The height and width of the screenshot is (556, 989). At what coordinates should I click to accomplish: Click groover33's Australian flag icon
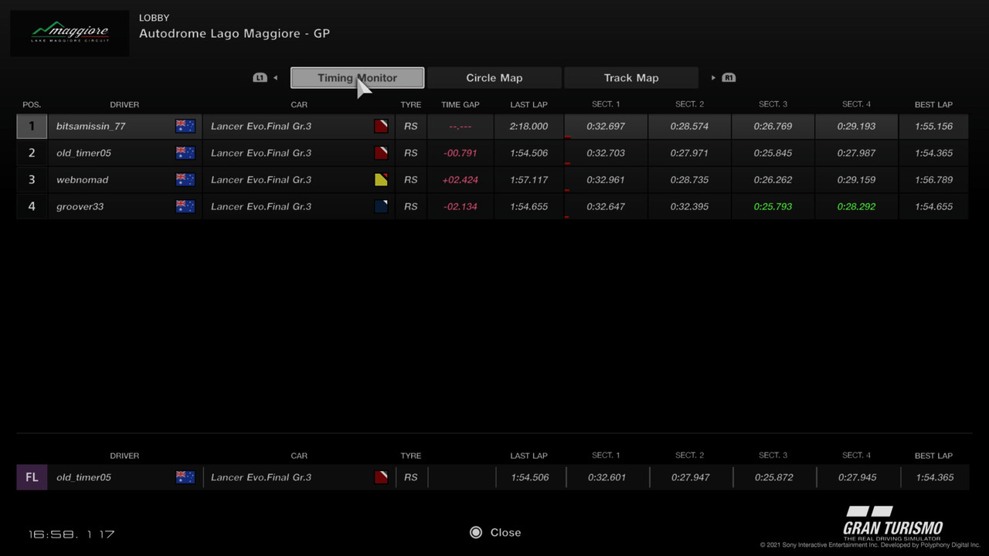tap(185, 206)
